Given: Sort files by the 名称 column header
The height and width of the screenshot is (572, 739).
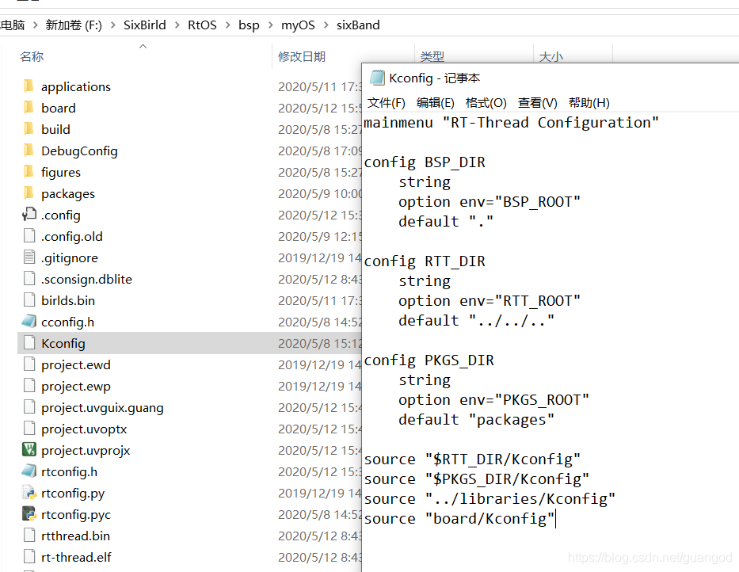Looking at the screenshot, I should point(32,56).
